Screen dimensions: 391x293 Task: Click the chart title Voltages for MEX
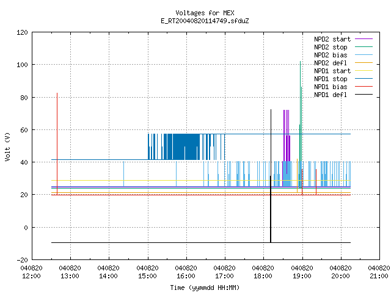(x=205, y=13)
